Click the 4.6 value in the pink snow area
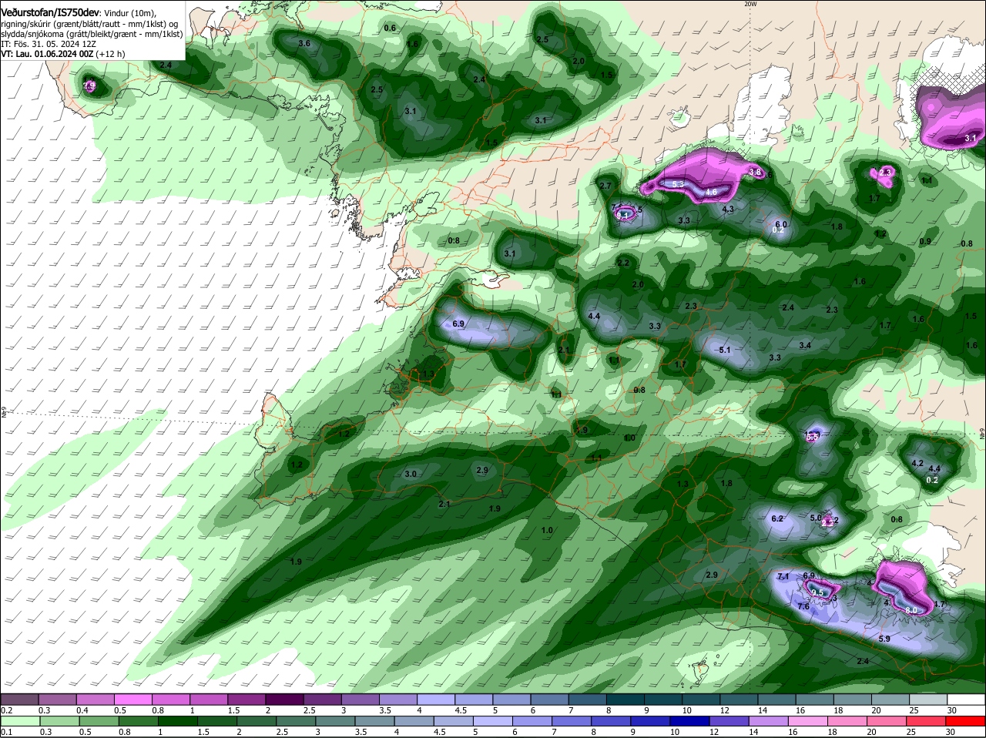The image size is (986, 738). [x=712, y=192]
